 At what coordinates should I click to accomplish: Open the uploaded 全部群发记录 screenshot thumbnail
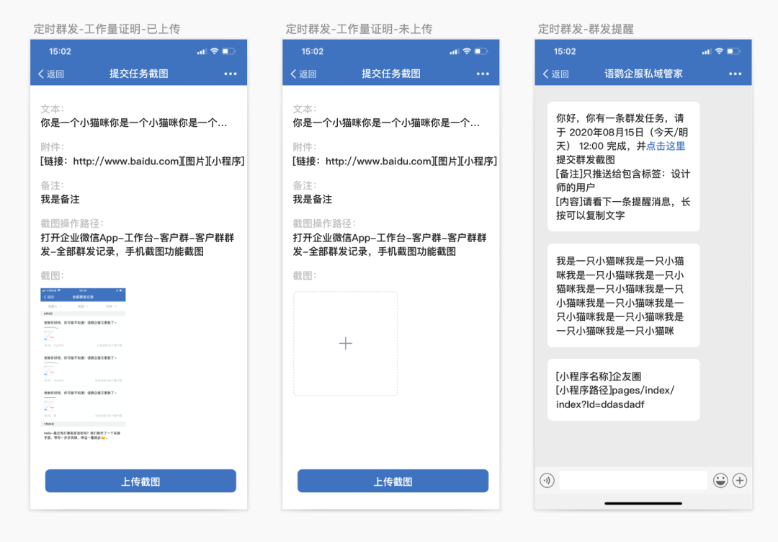[83, 365]
